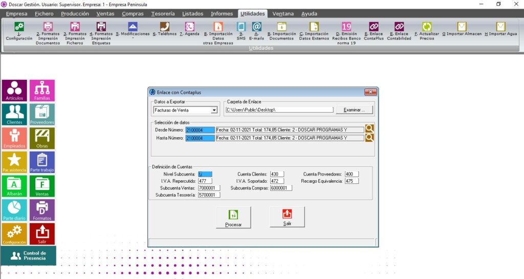Open the Informes menu
524x279 pixels.
point(221,13)
